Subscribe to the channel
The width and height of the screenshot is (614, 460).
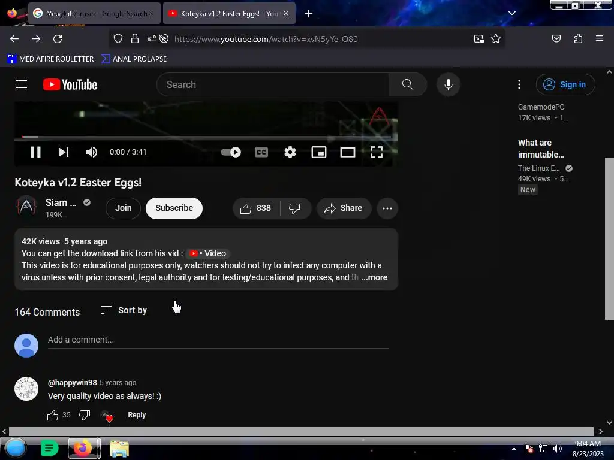coord(174,208)
